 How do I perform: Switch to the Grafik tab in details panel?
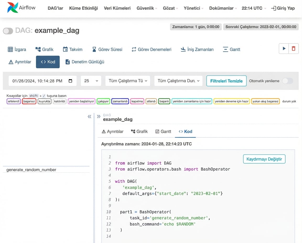139,131
